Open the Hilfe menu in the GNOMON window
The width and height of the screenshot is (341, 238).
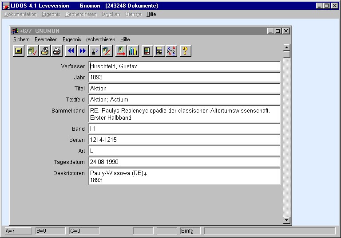(125, 39)
